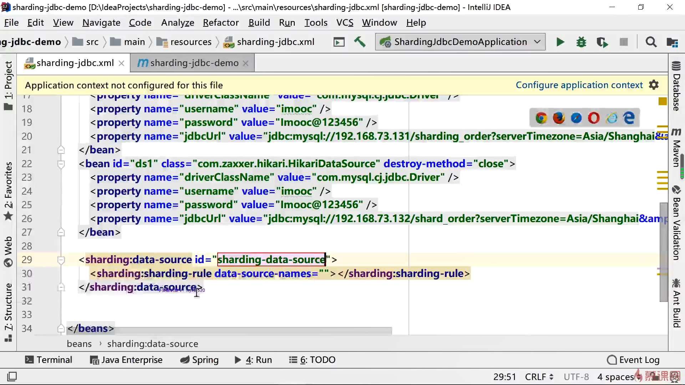Image resolution: width=685 pixels, height=385 pixels.
Task: Toggle tool window quick-access button bottom-left
Action: 12,376
